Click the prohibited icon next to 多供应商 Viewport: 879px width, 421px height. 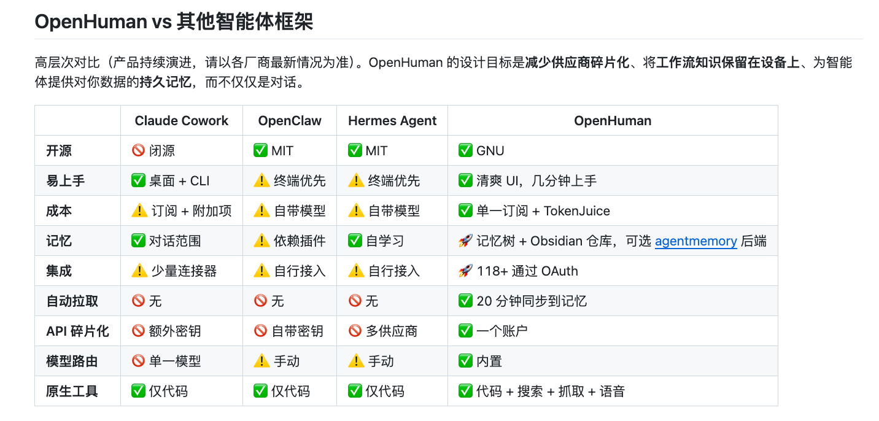[x=355, y=331]
